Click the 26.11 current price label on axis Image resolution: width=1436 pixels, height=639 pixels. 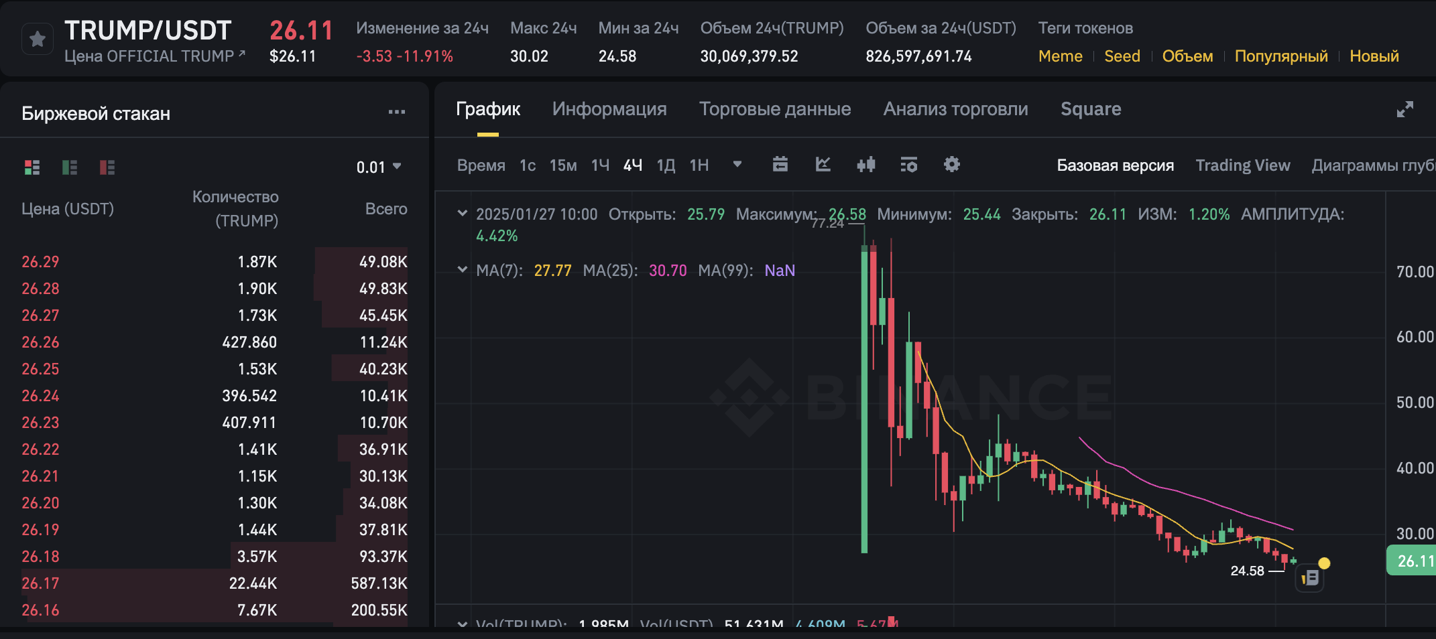1412,561
